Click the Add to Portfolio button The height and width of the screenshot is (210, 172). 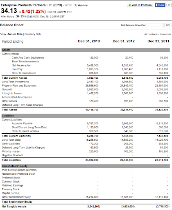coord(140,5)
